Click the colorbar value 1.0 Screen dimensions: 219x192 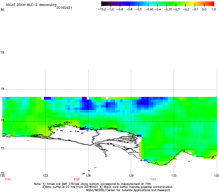click(214, 9)
